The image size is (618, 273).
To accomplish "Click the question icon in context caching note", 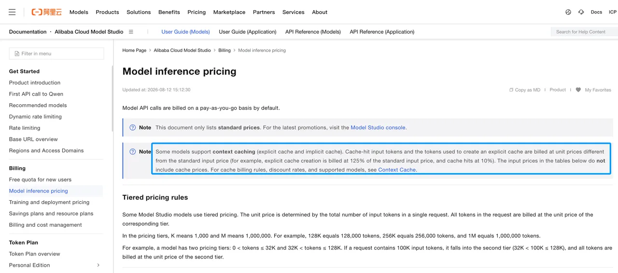I will 133,151.
